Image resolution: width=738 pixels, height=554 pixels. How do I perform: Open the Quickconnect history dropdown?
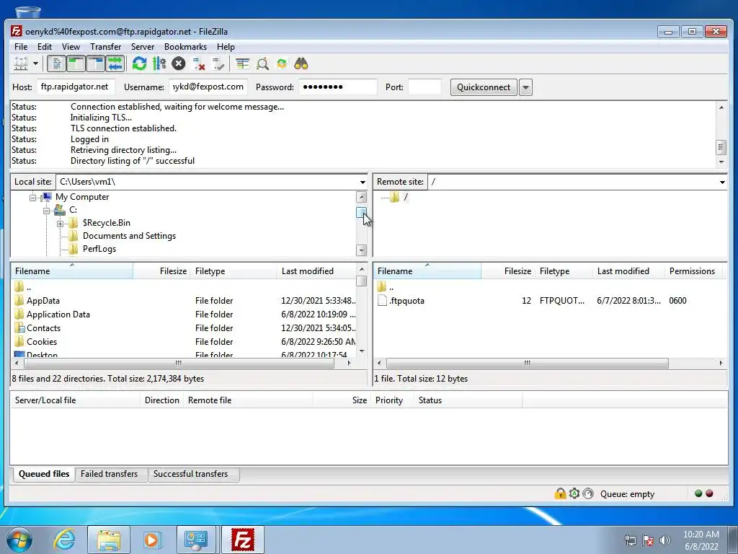[525, 87]
